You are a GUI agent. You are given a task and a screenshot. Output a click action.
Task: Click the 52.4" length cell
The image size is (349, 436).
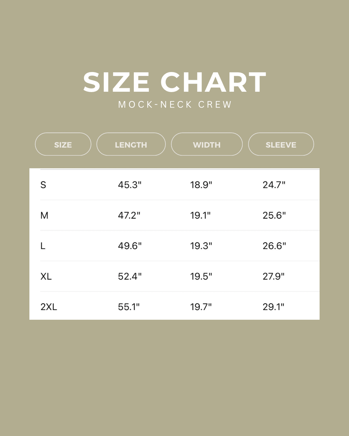[130, 276]
